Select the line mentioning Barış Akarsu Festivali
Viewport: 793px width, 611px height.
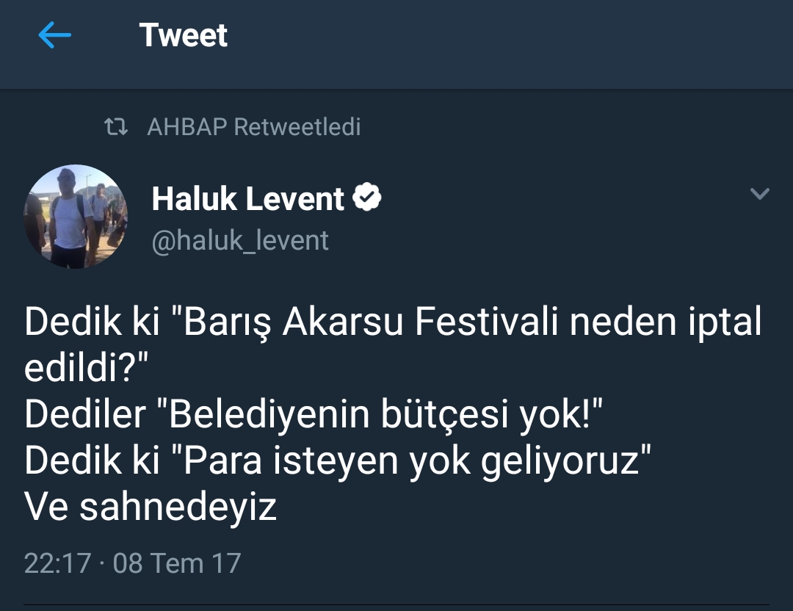(x=393, y=322)
